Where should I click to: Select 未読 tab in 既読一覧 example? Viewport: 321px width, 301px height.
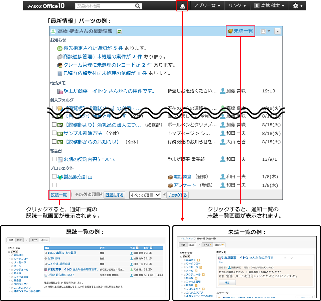click(11, 240)
